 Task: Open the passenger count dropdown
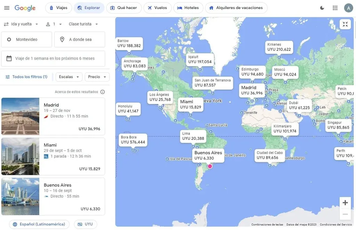click(x=54, y=24)
